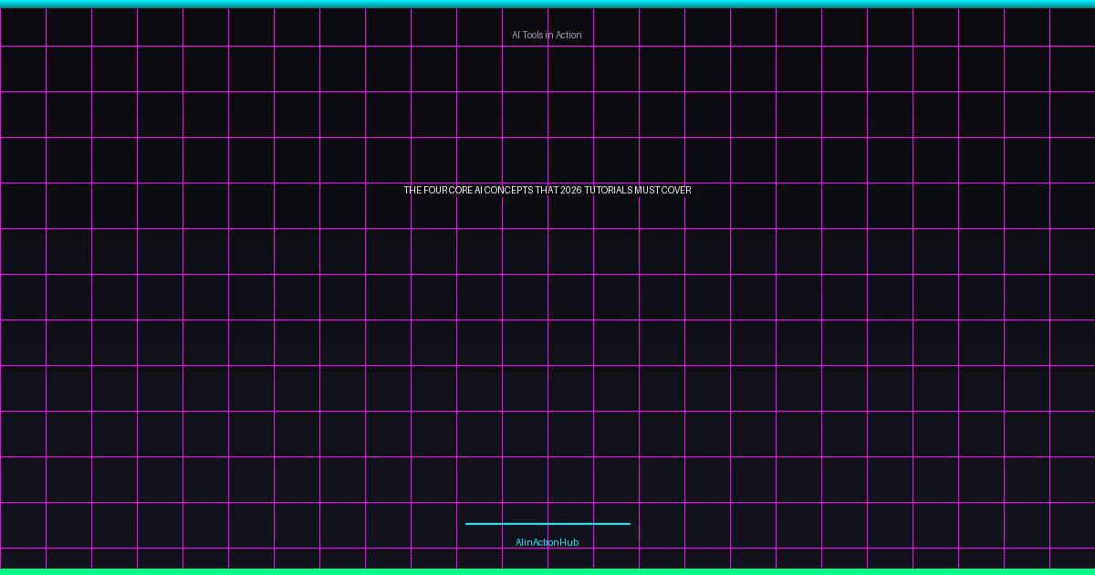This screenshot has height=575, width=1095.
Task: Click the cyan divider line above AIinActionHub
Action: coord(547,524)
